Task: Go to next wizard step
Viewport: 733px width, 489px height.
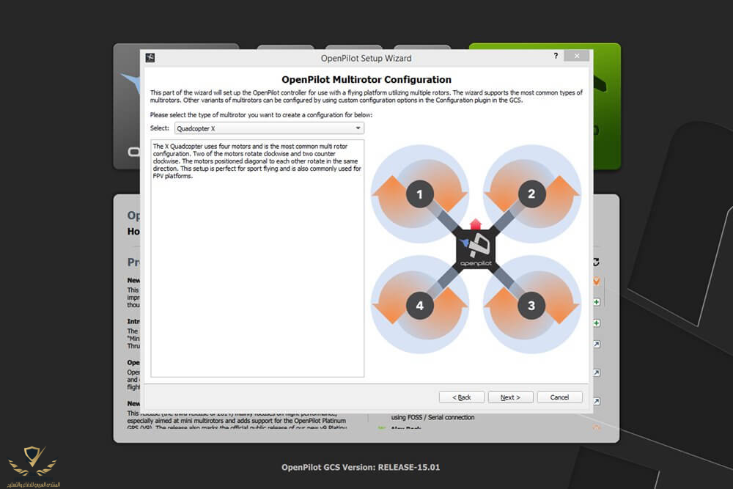Action: coord(510,397)
